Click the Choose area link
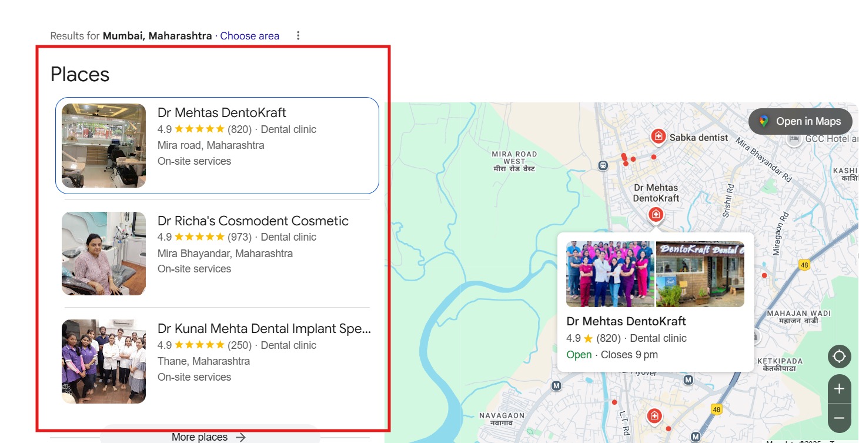This screenshot has height=443, width=859. pyautogui.click(x=249, y=36)
